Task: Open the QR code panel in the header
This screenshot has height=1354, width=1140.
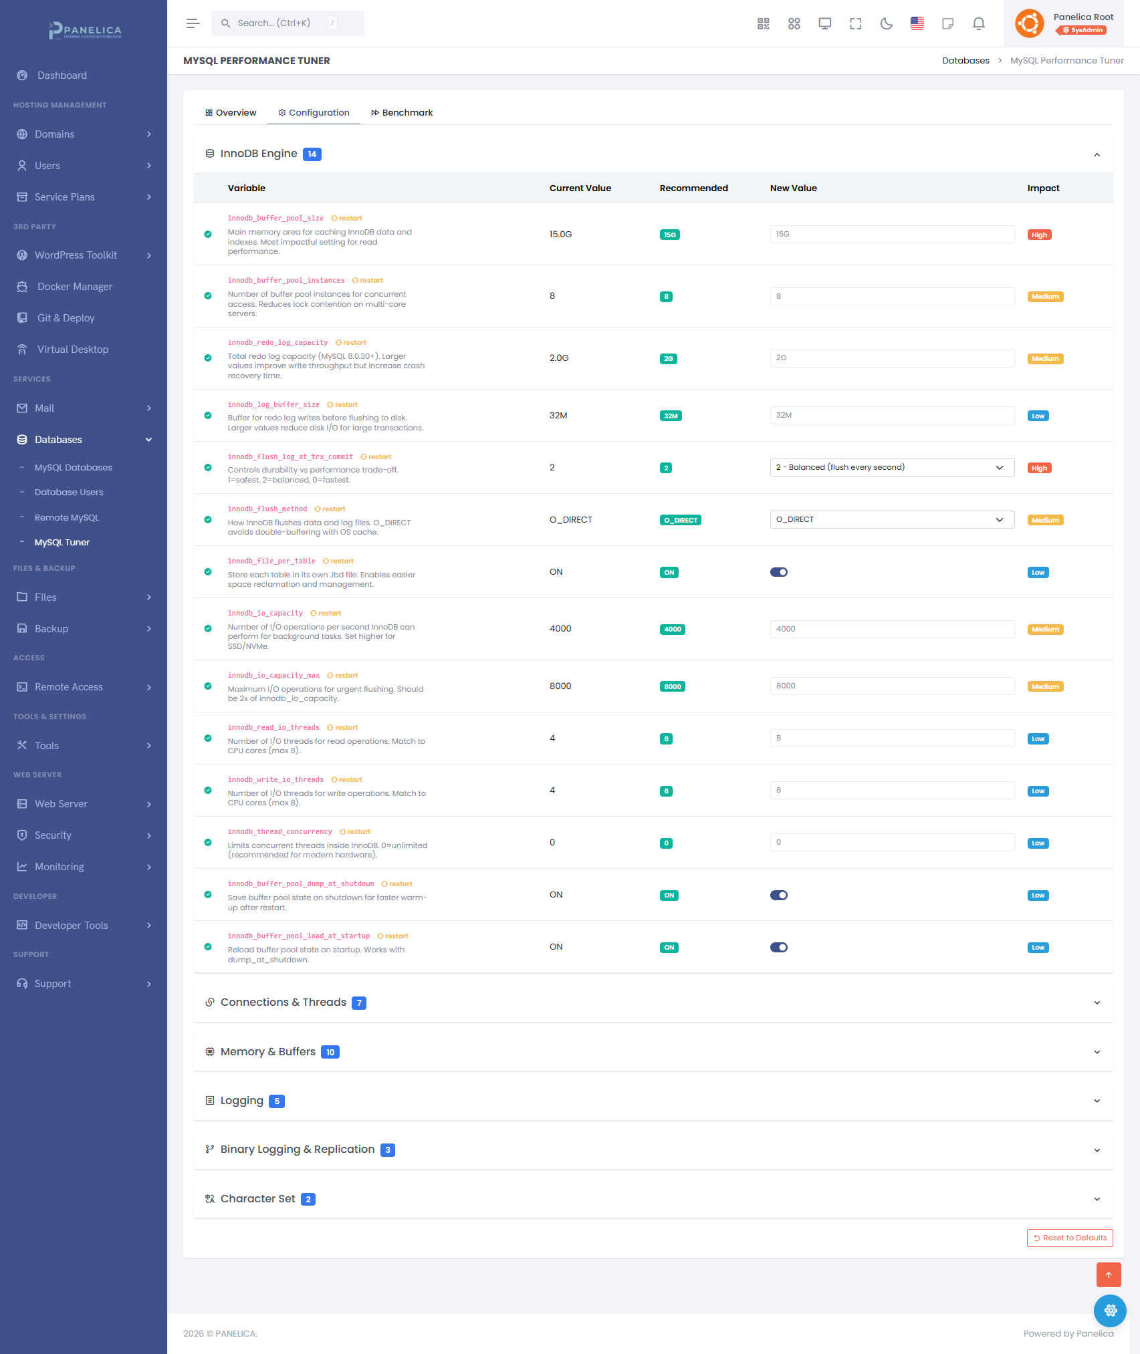Action: (x=762, y=23)
